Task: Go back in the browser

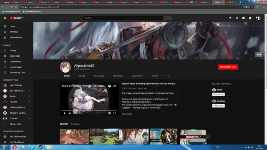Action: pyautogui.click(x=3, y=7)
